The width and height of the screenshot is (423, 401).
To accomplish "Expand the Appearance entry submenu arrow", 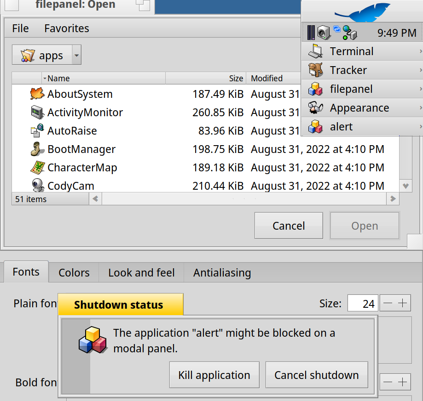I will 421,107.
